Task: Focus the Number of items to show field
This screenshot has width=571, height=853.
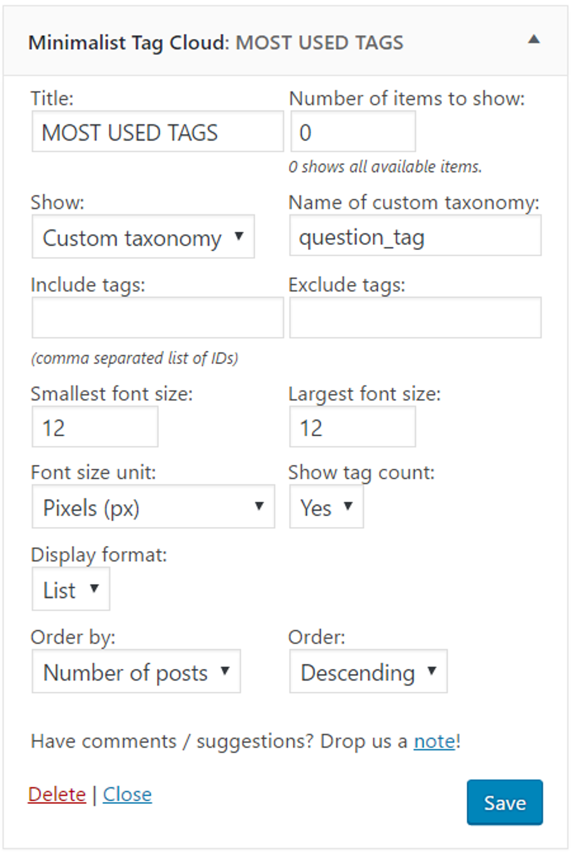Action: click(353, 131)
